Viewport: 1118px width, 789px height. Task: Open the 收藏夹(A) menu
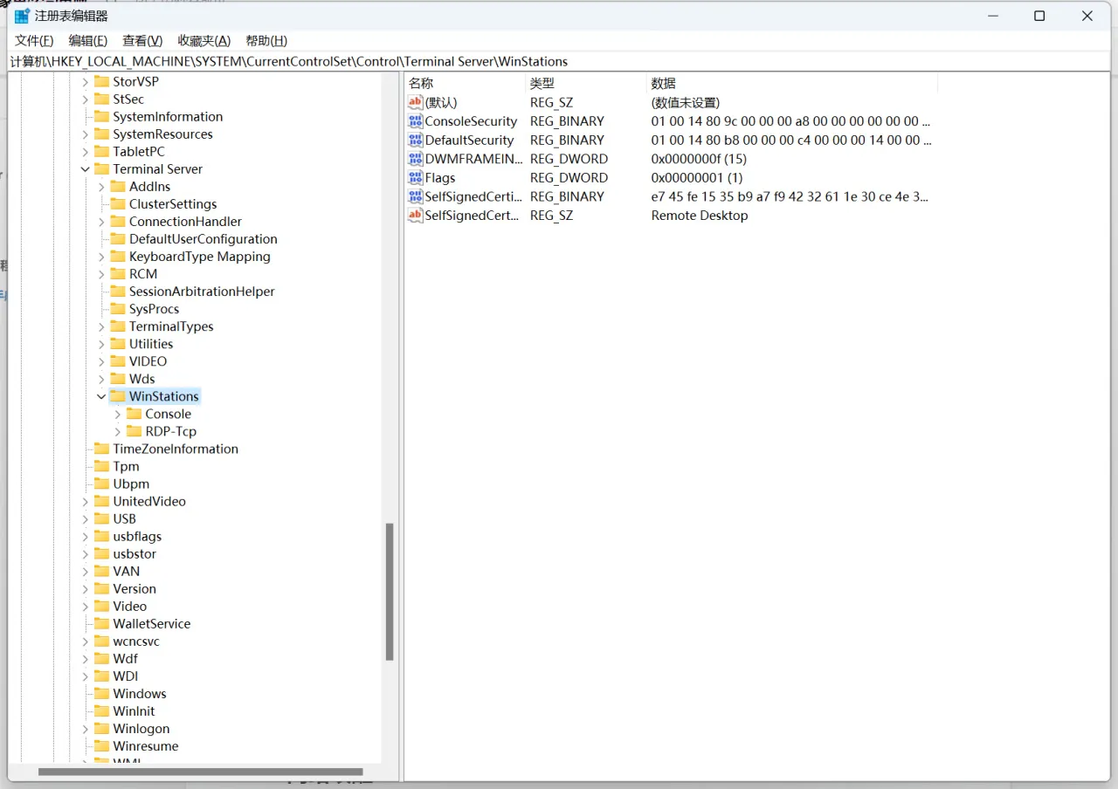[204, 41]
